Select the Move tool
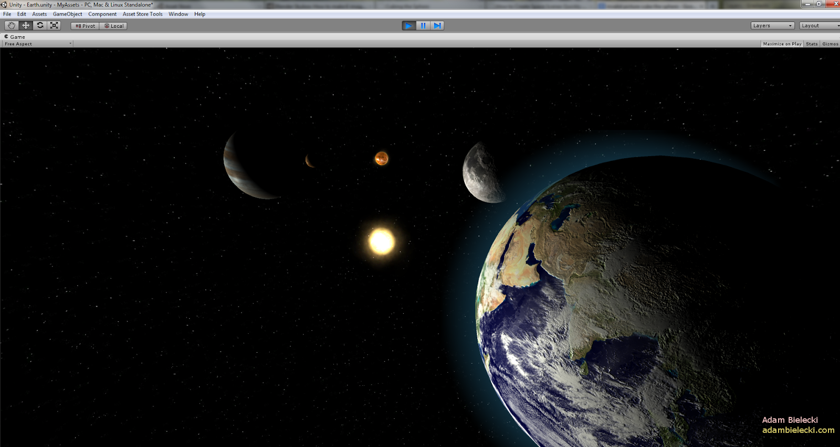The height and width of the screenshot is (447, 840). click(x=26, y=26)
